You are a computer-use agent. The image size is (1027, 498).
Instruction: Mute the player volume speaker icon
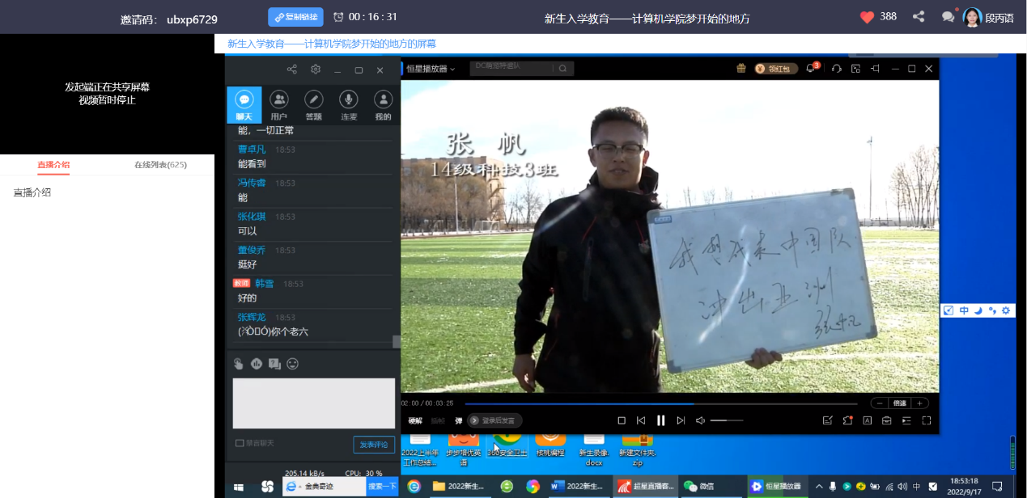tap(700, 420)
